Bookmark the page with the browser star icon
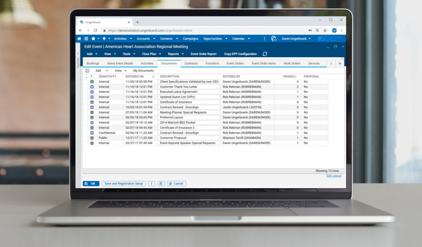 (325, 30)
